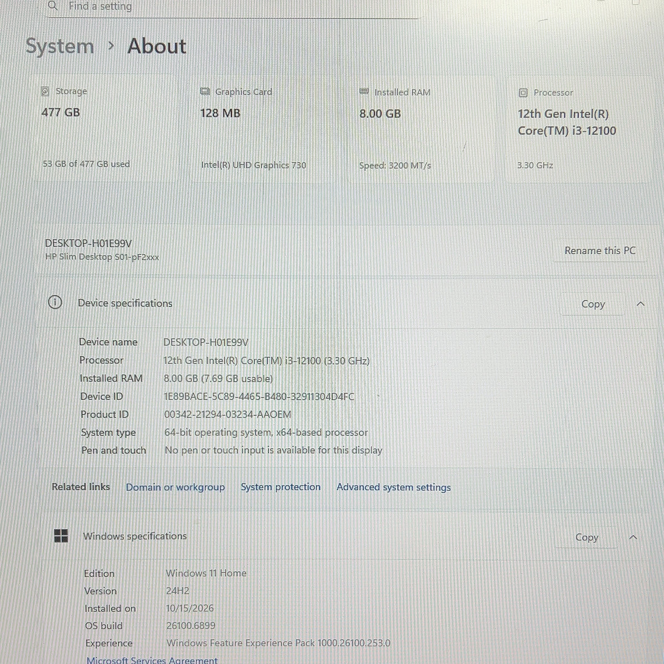The height and width of the screenshot is (664, 664).
Task: Select the 8.00 GB (7.69 GB usable) text
Action: click(x=219, y=379)
